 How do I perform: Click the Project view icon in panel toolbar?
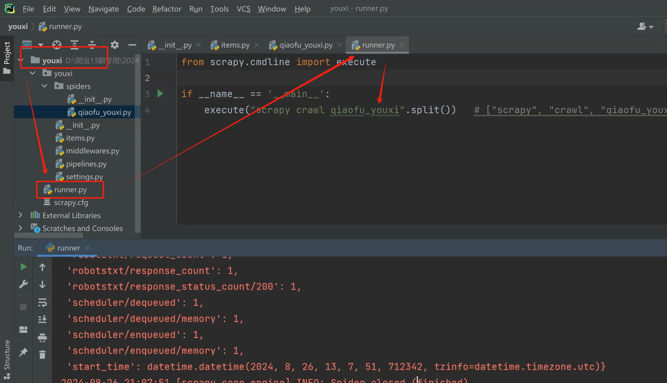click(27, 45)
